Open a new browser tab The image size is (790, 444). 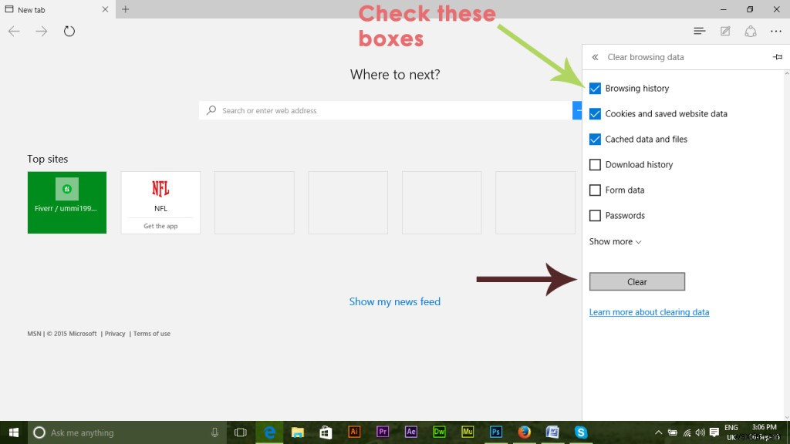[x=125, y=9]
